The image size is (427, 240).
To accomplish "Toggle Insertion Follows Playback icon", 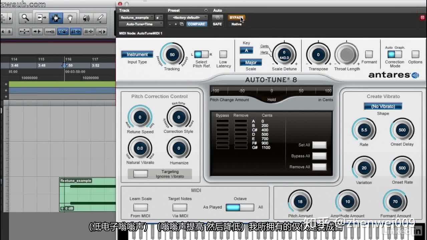I will 101,32.
